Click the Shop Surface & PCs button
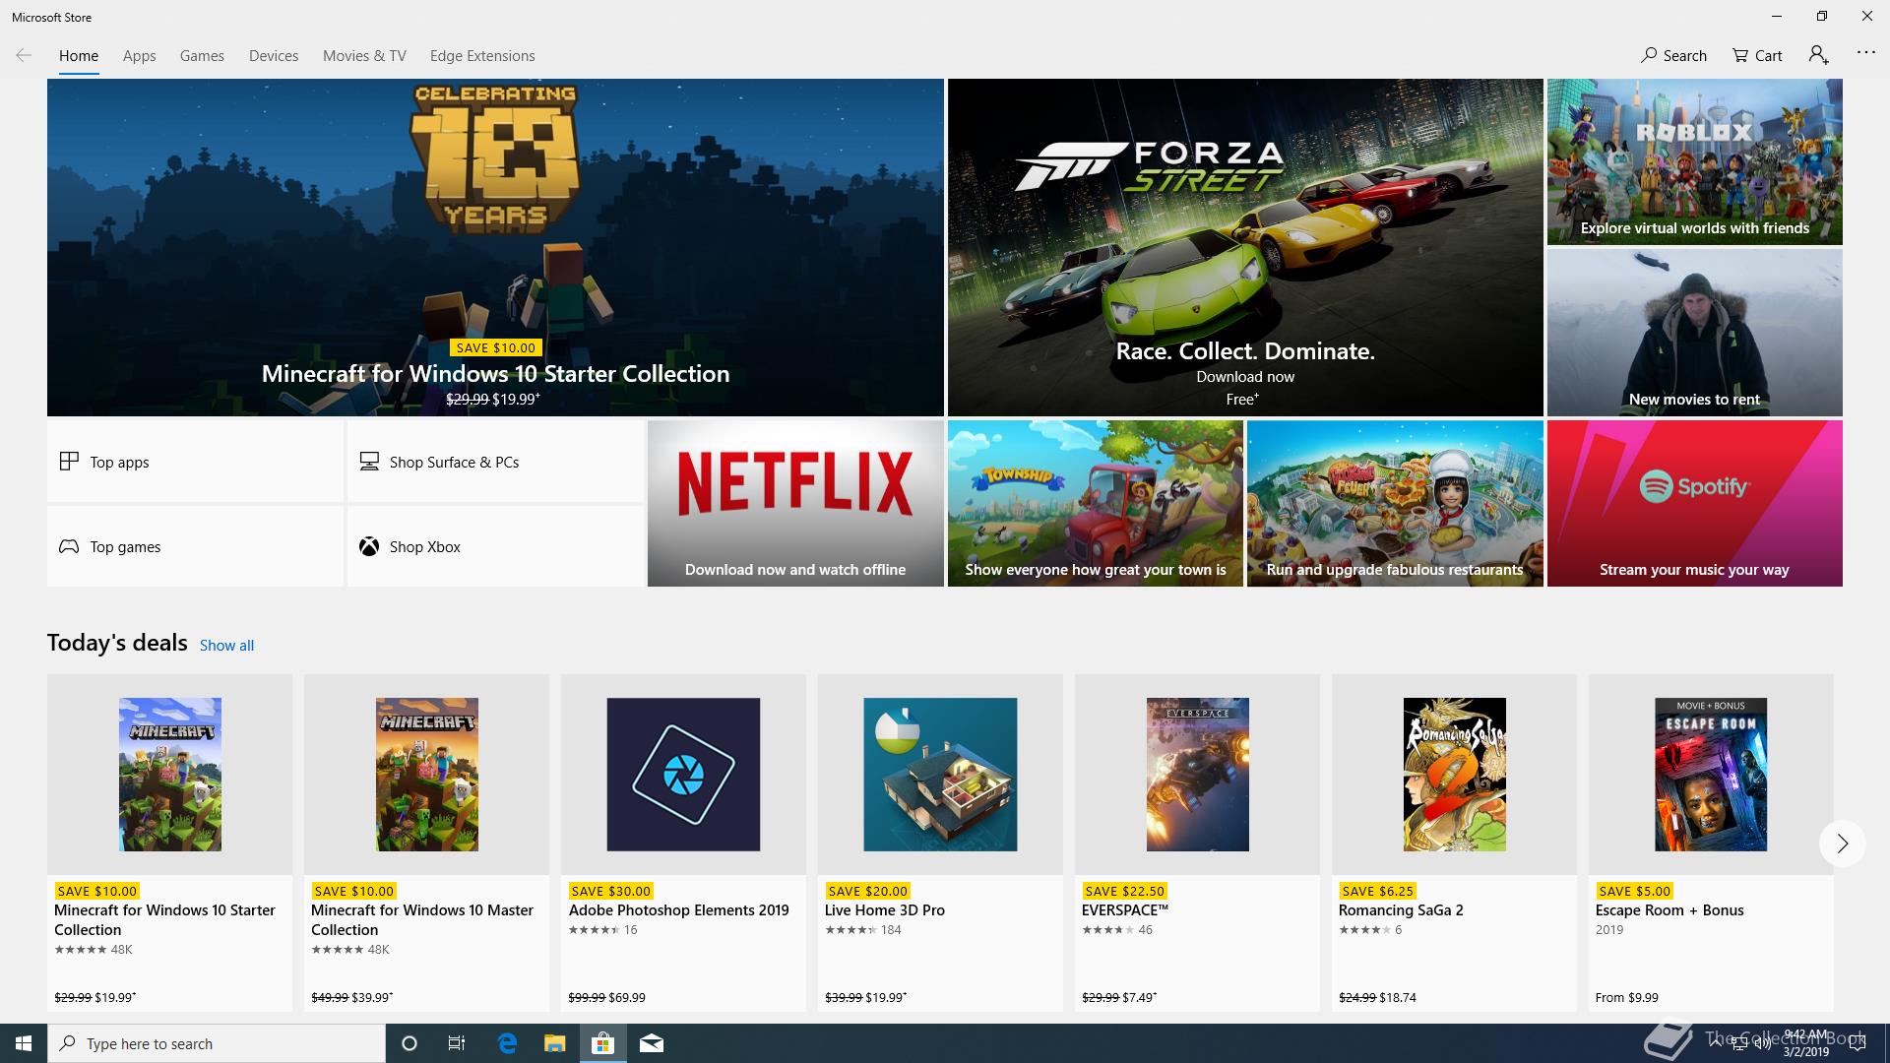The width and height of the screenshot is (1890, 1063). (x=495, y=462)
